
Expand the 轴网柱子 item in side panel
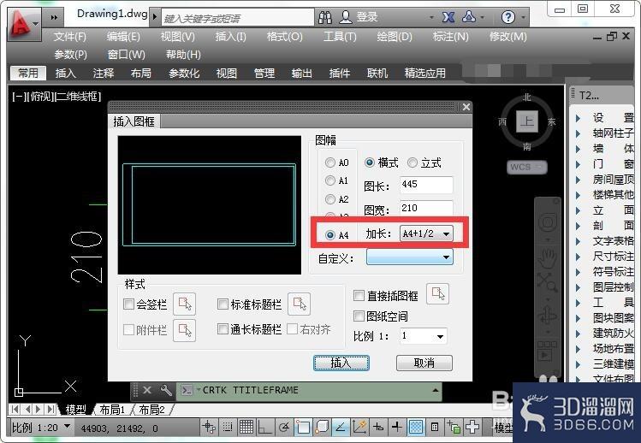tap(578, 133)
